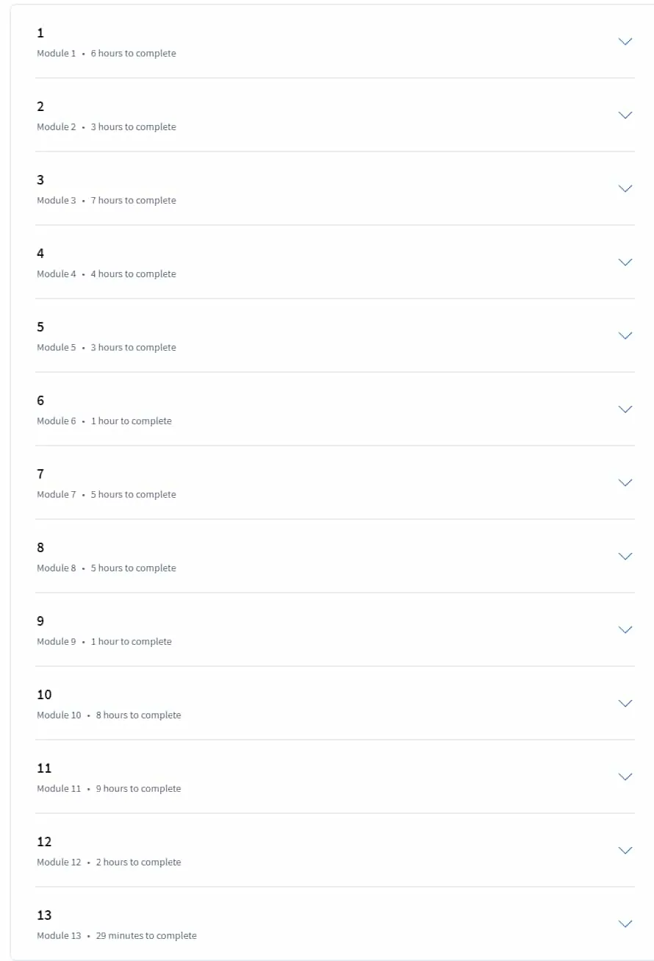
Task: Expand Module 13 chevron arrow
Action: pyautogui.click(x=625, y=924)
